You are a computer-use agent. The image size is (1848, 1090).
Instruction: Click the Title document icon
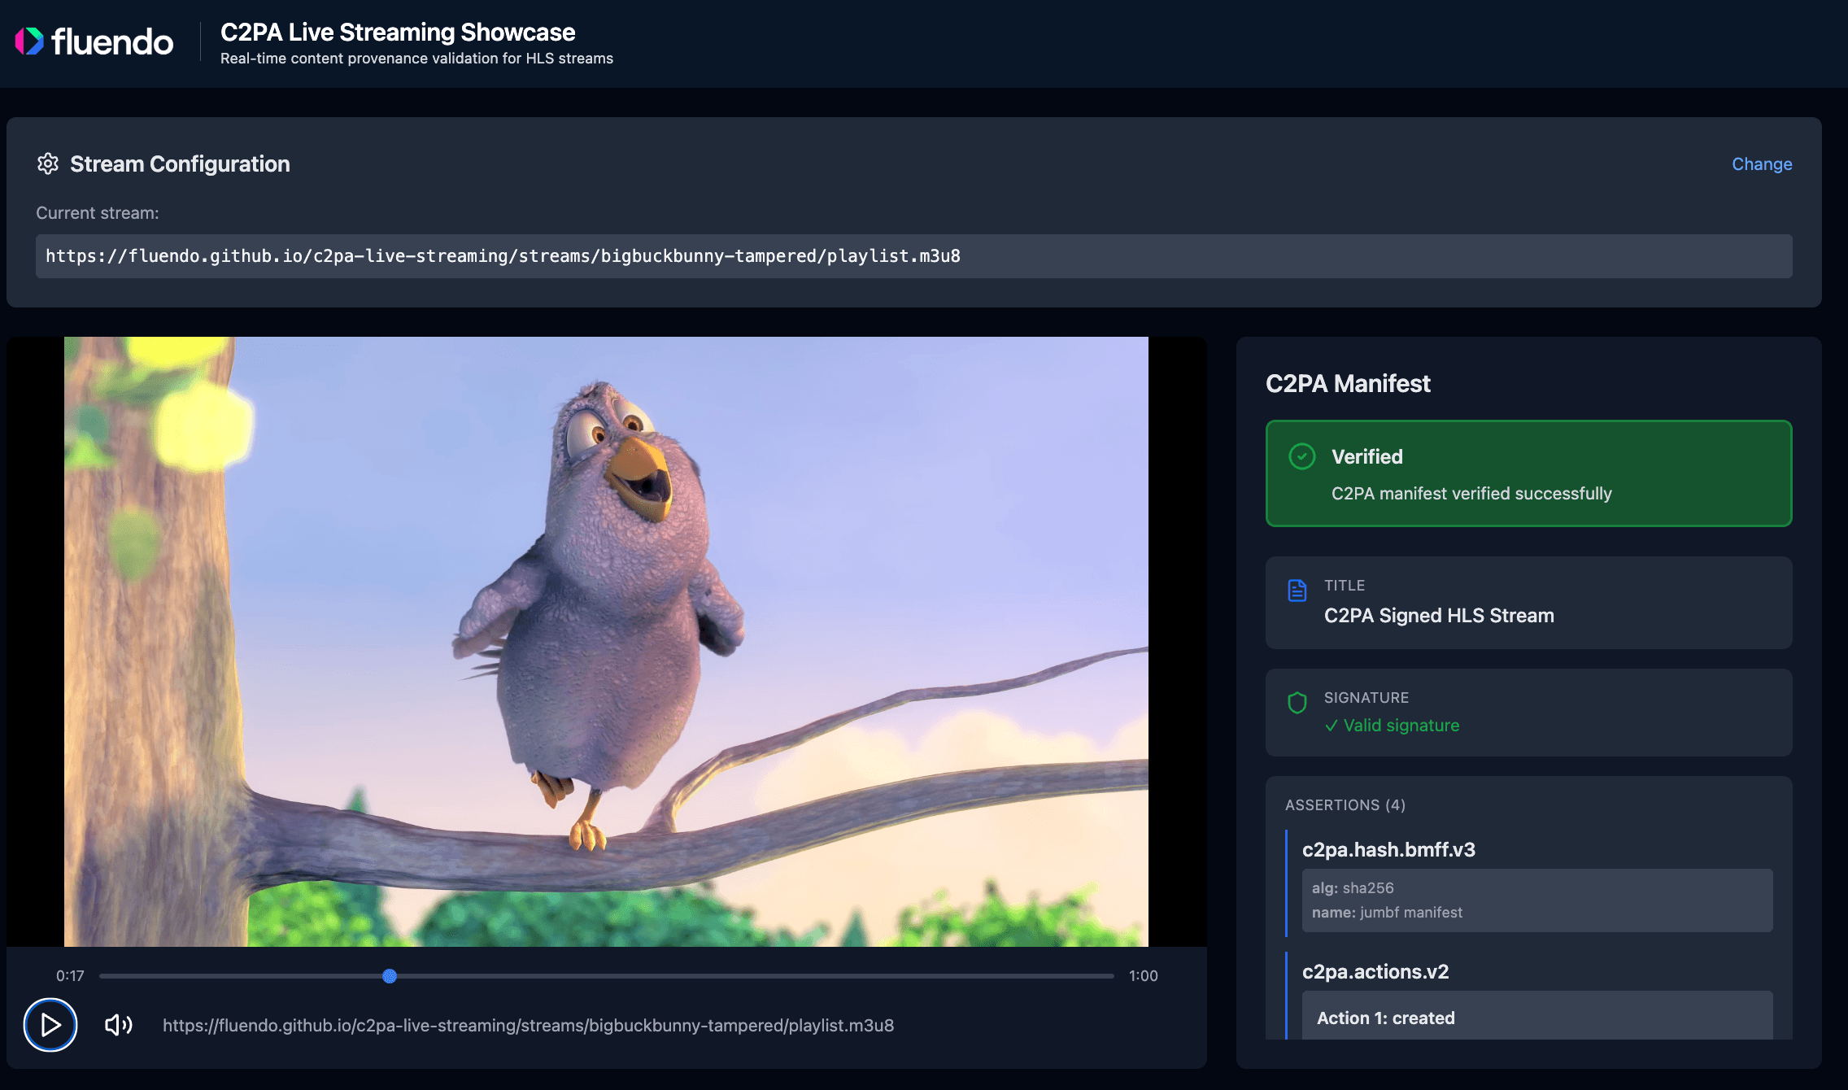(x=1297, y=590)
